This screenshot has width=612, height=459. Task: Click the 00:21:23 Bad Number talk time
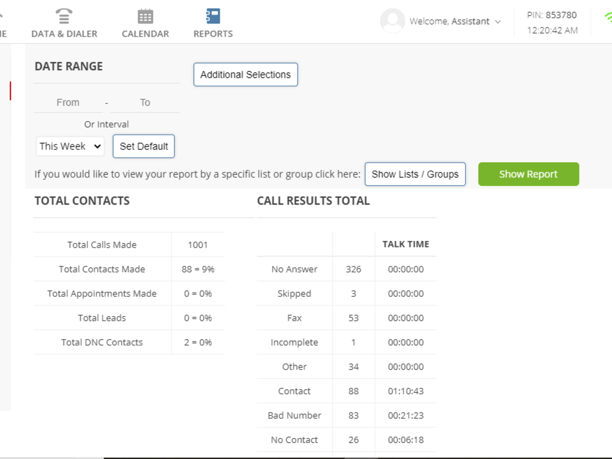406,416
